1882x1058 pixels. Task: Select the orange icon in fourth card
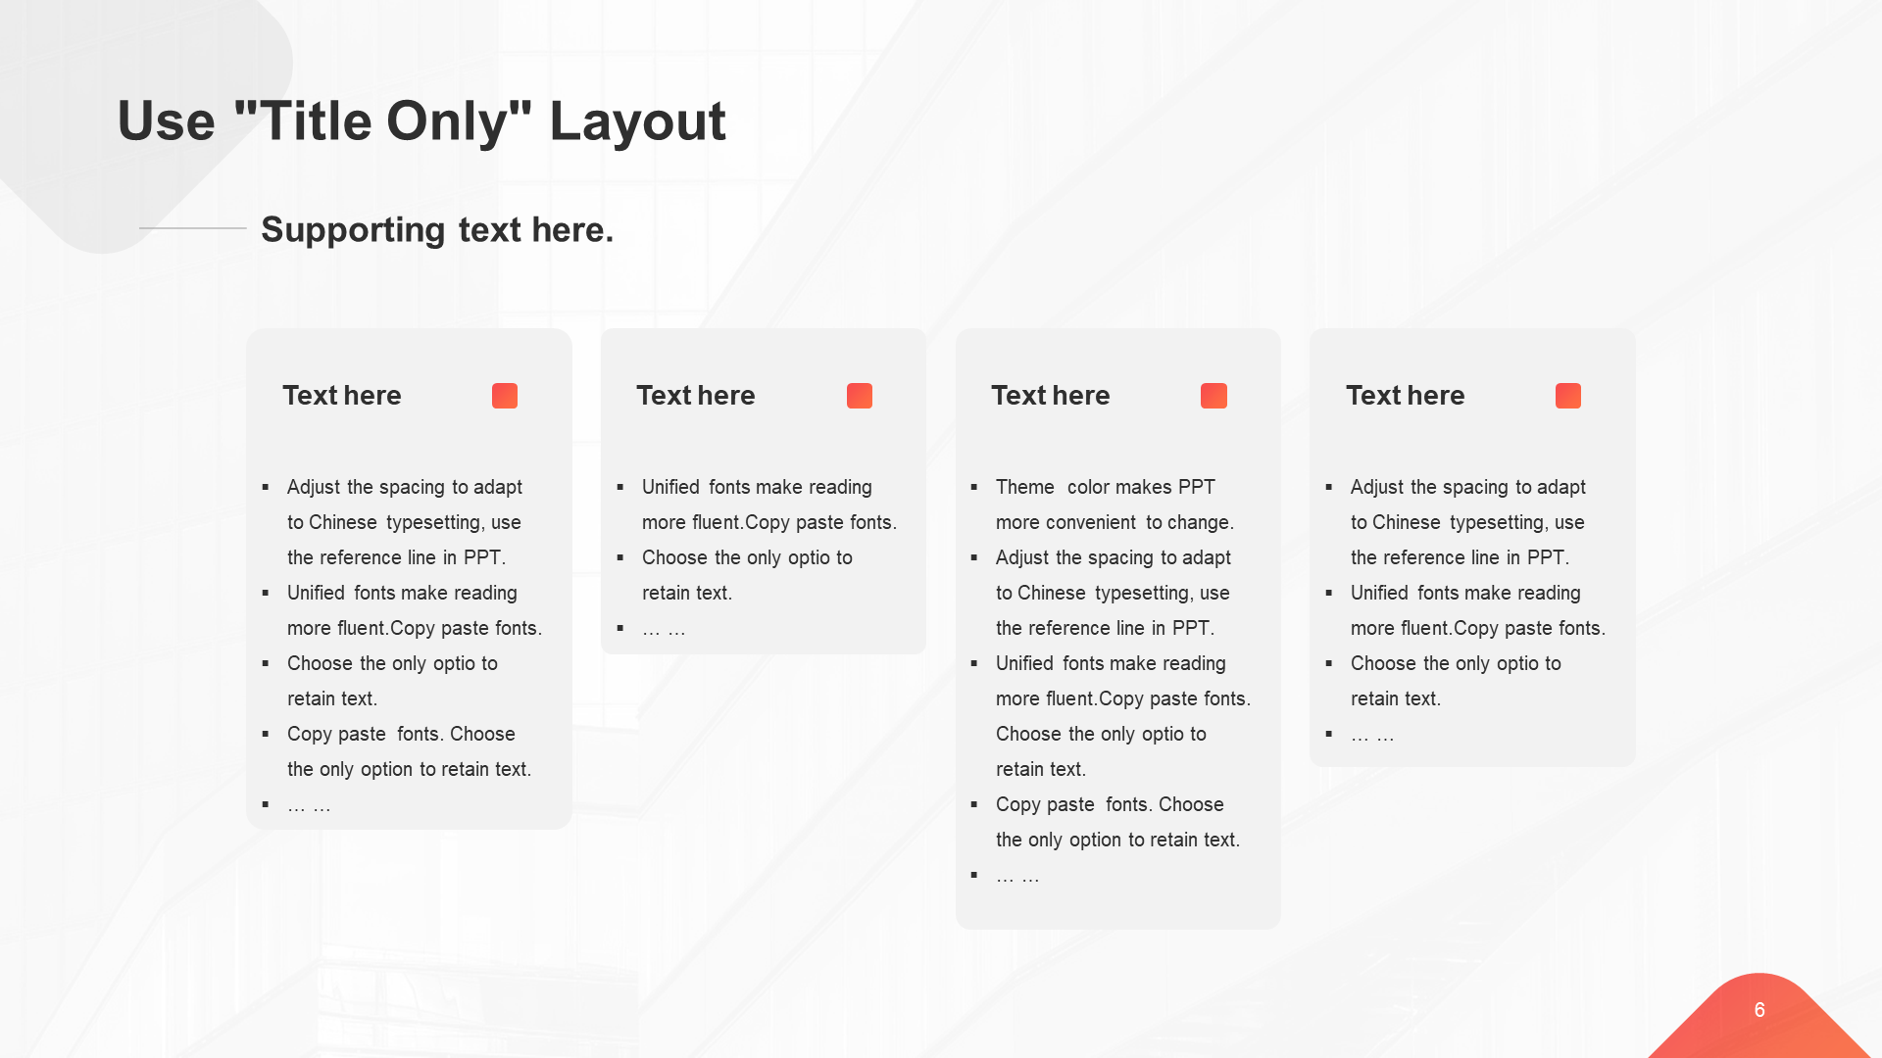tap(1568, 396)
